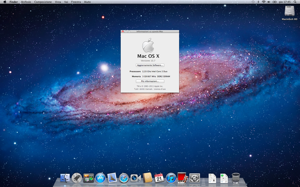
Task: Open the Mail stamp icon
Action: (x=112, y=178)
